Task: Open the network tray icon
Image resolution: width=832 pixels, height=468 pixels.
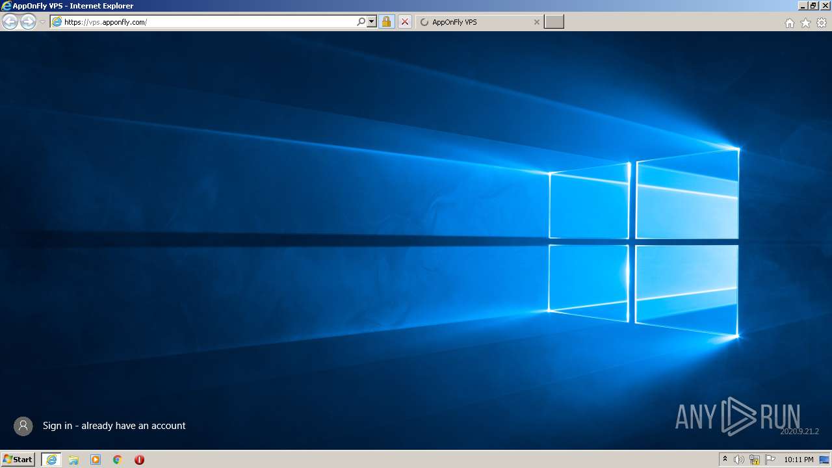Action: point(755,460)
